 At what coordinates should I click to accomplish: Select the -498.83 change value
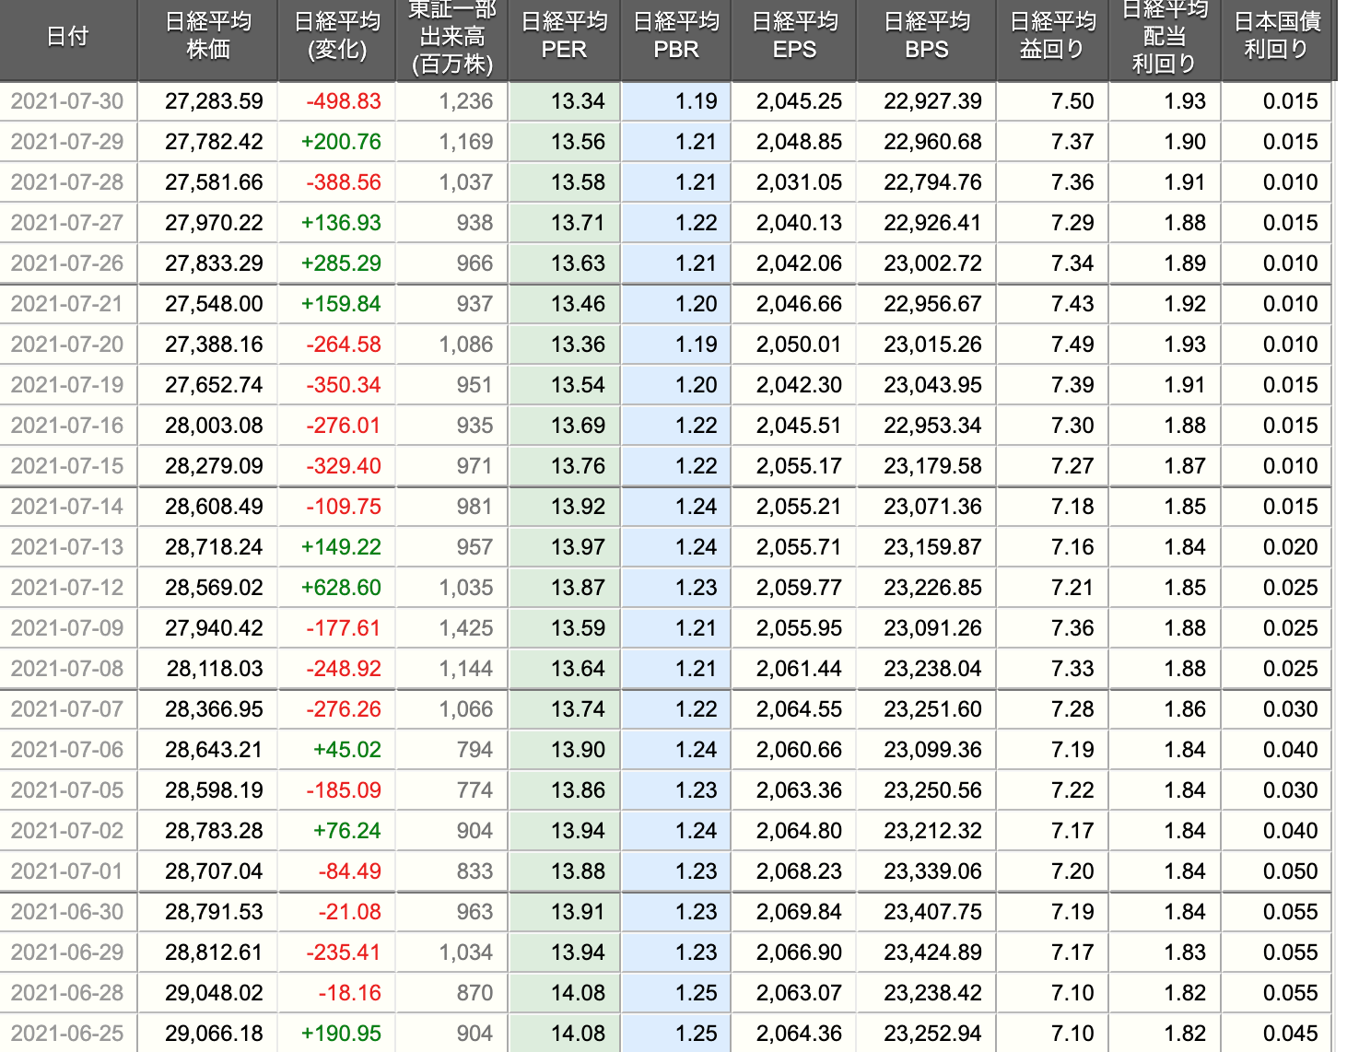tap(343, 101)
